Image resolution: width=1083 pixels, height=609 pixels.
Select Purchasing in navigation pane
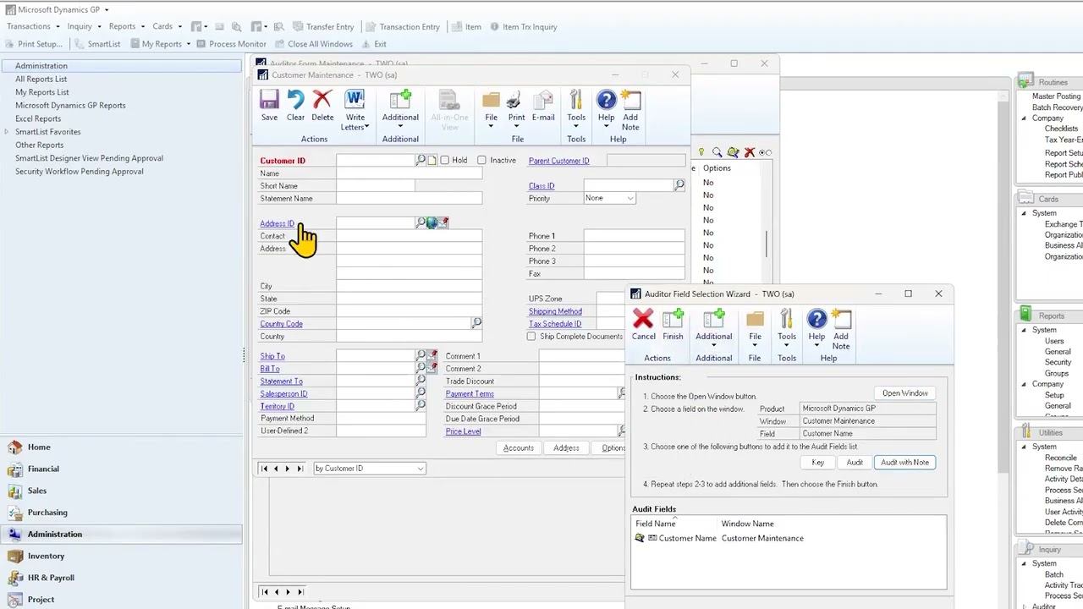47,513
